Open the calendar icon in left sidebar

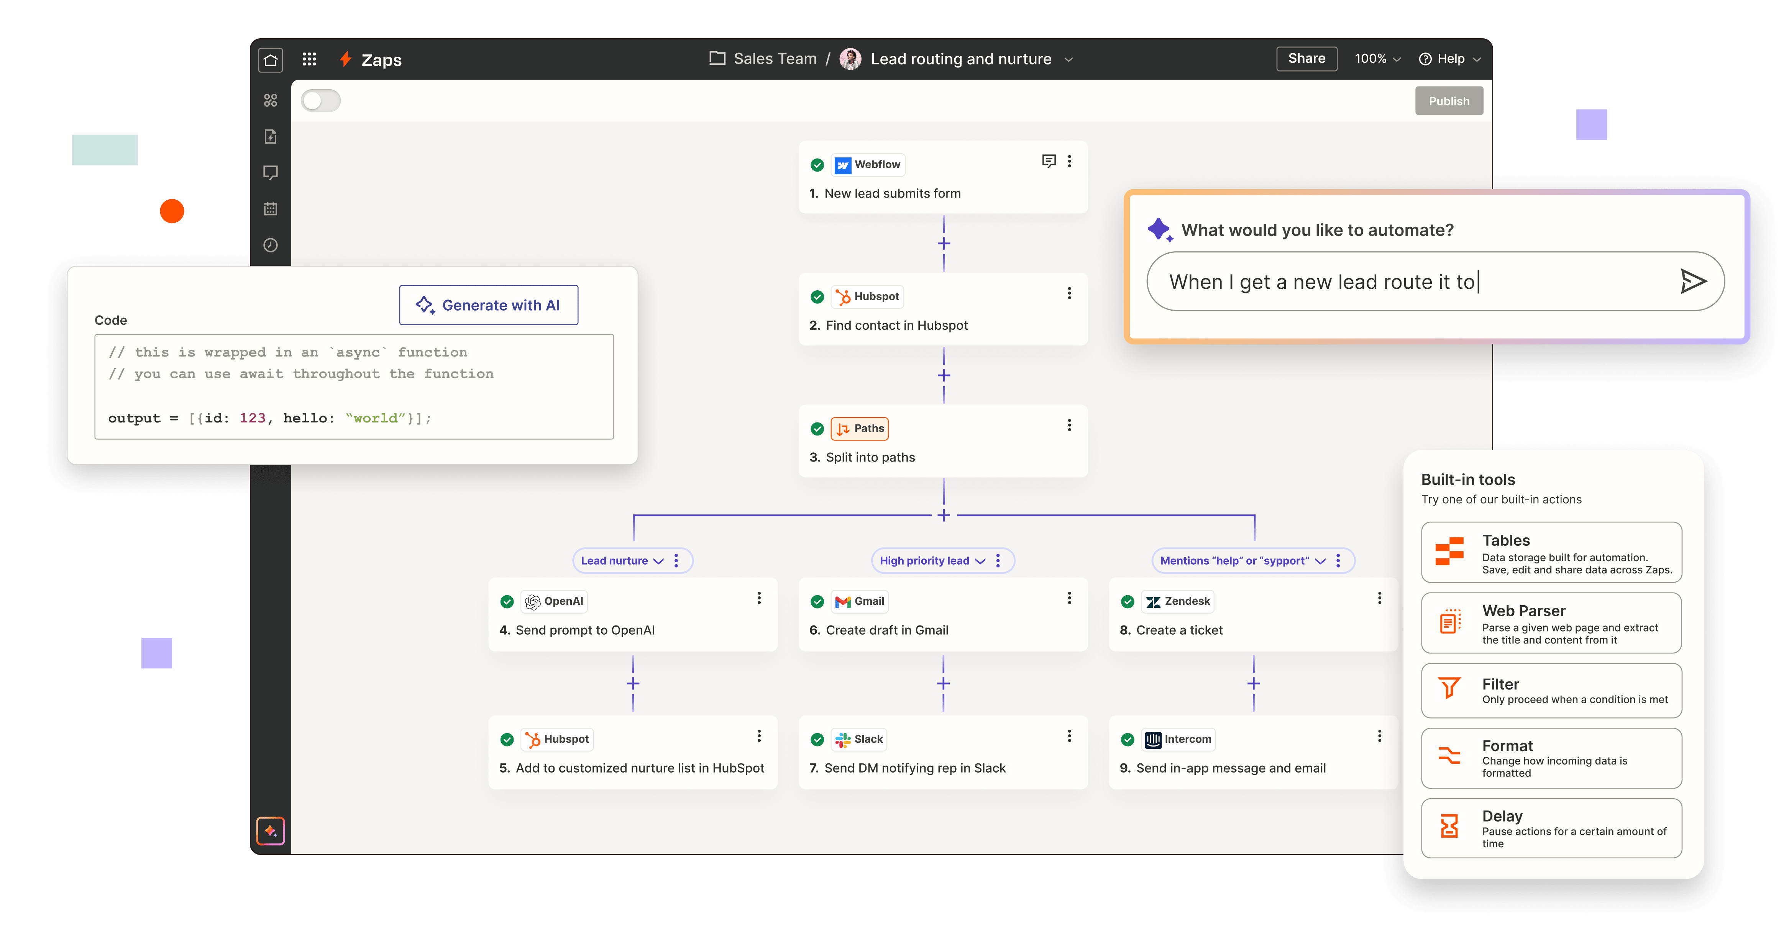tap(270, 208)
